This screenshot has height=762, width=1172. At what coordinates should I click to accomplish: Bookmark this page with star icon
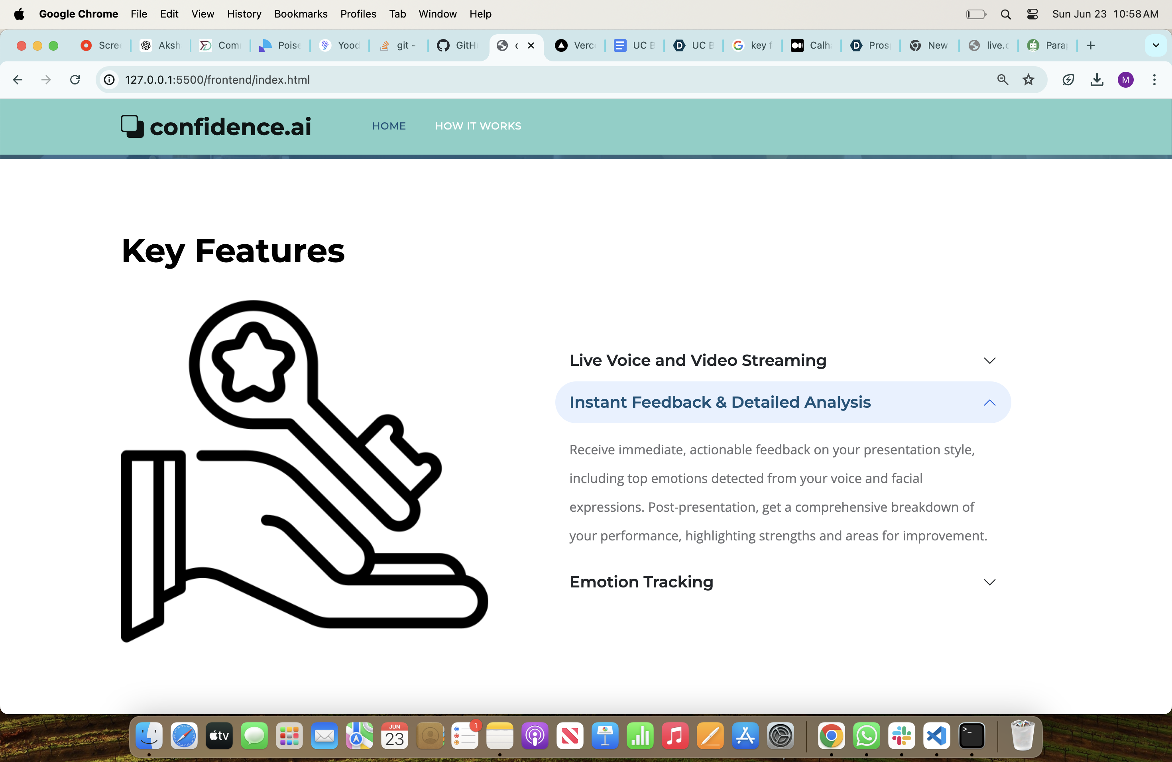tap(1028, 80)
